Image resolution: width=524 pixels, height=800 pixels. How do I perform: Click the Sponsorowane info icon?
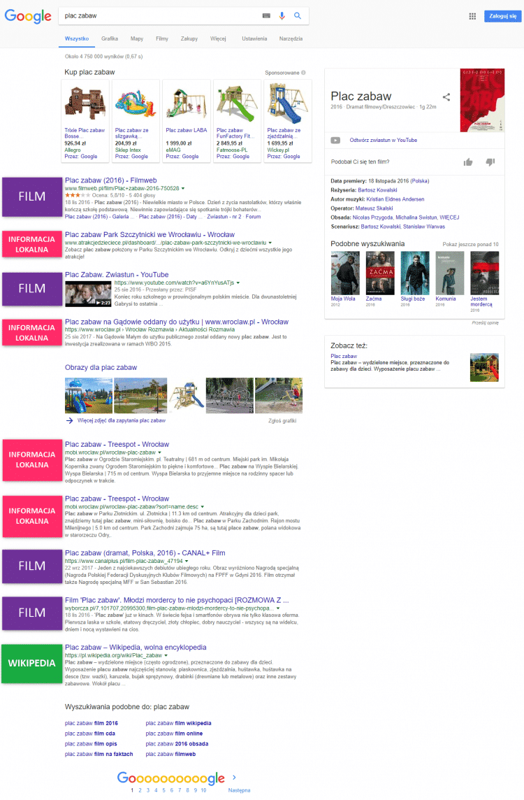(304, 73)
